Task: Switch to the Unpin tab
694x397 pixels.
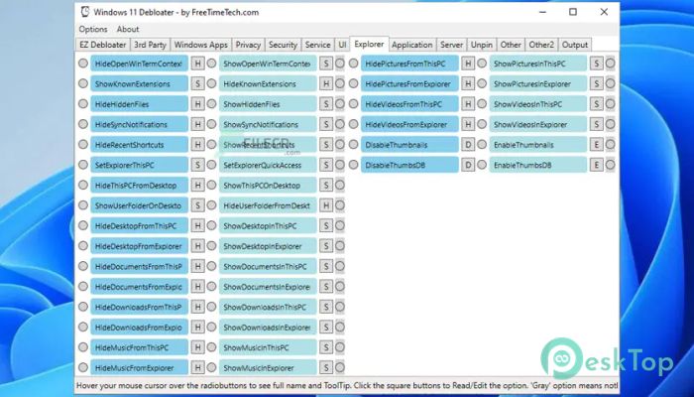Action: tap(481, 45)
